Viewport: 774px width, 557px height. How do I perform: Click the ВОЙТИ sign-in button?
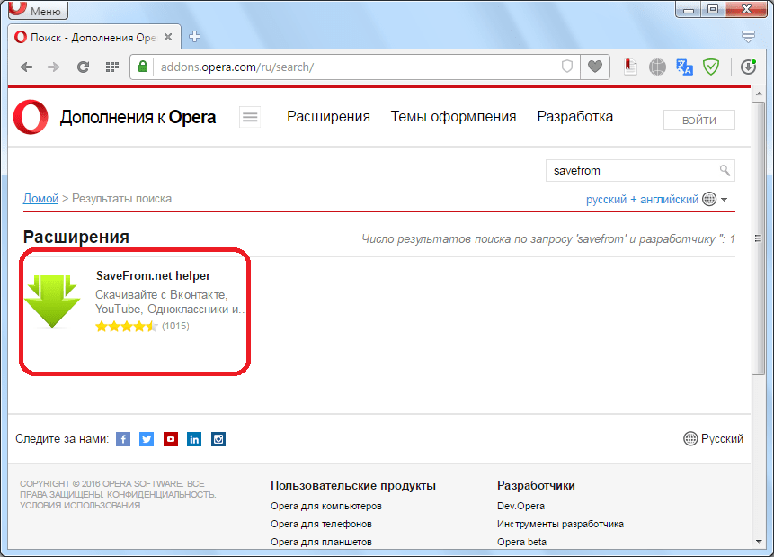click(x=699, y=120)
